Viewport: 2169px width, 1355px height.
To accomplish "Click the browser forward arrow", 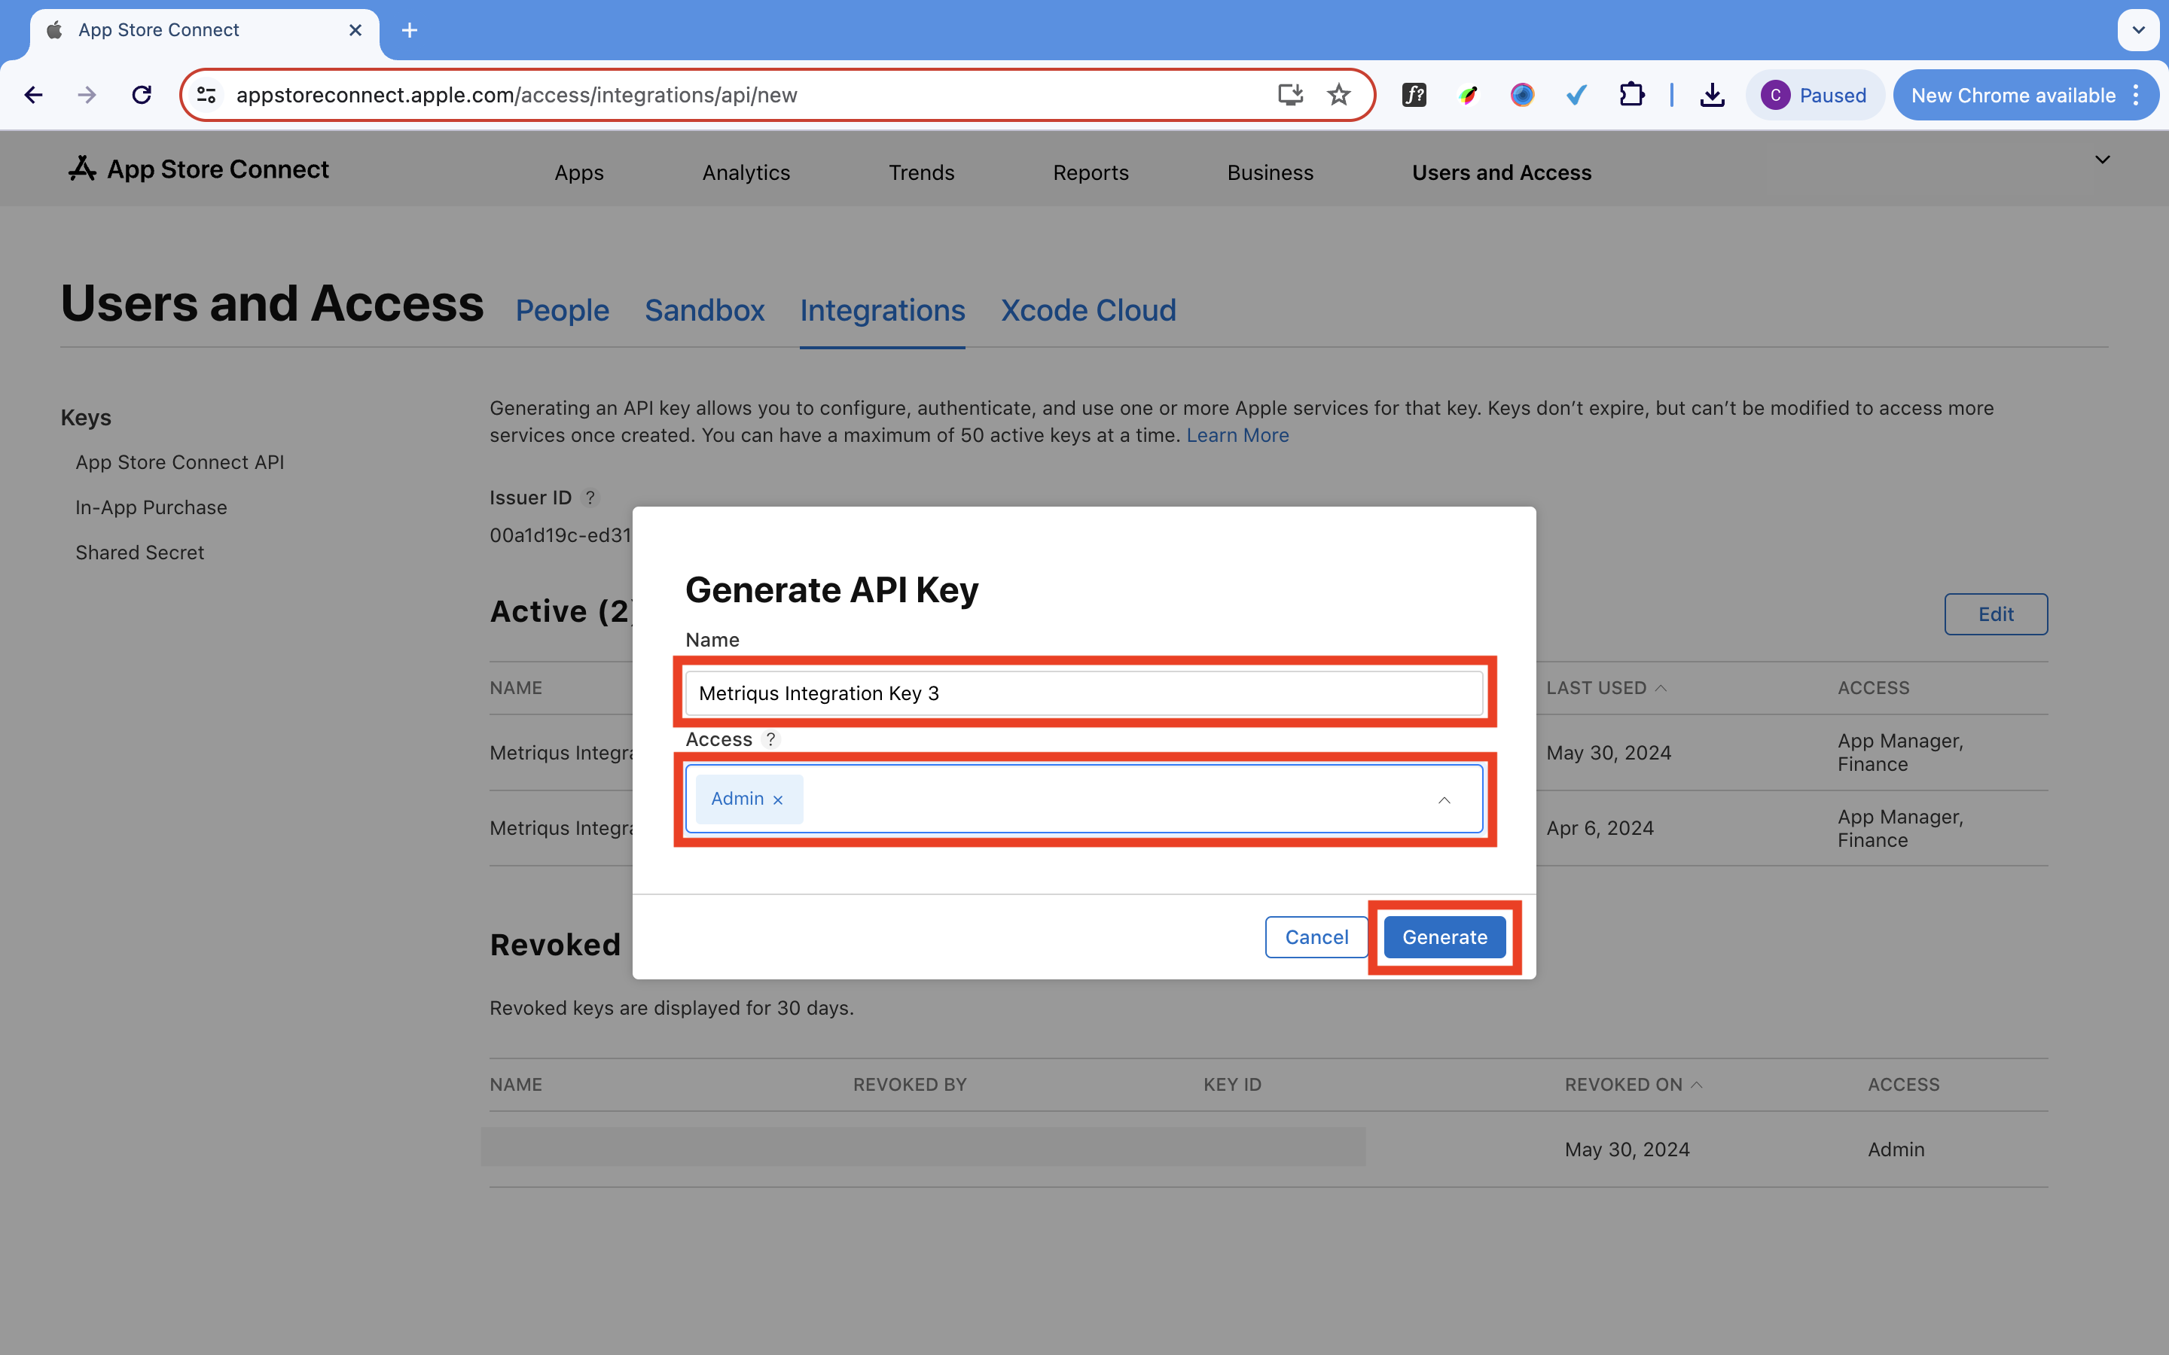I will tap(87, 95).
